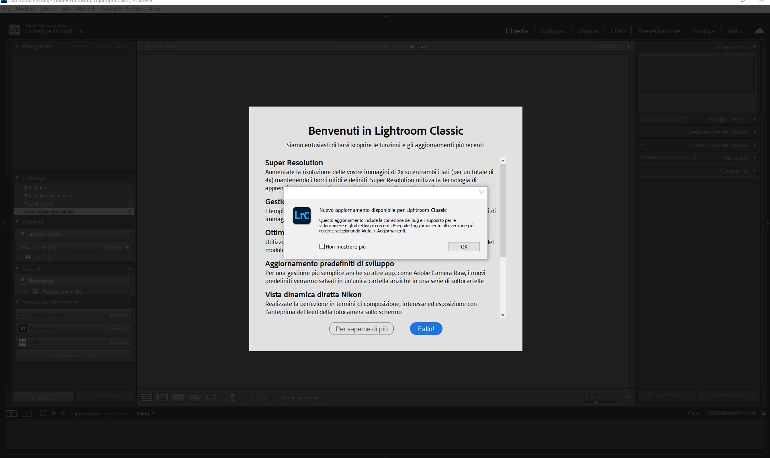
Task: Collapse the Istogramma panel
Action: [x=754, y=47]
